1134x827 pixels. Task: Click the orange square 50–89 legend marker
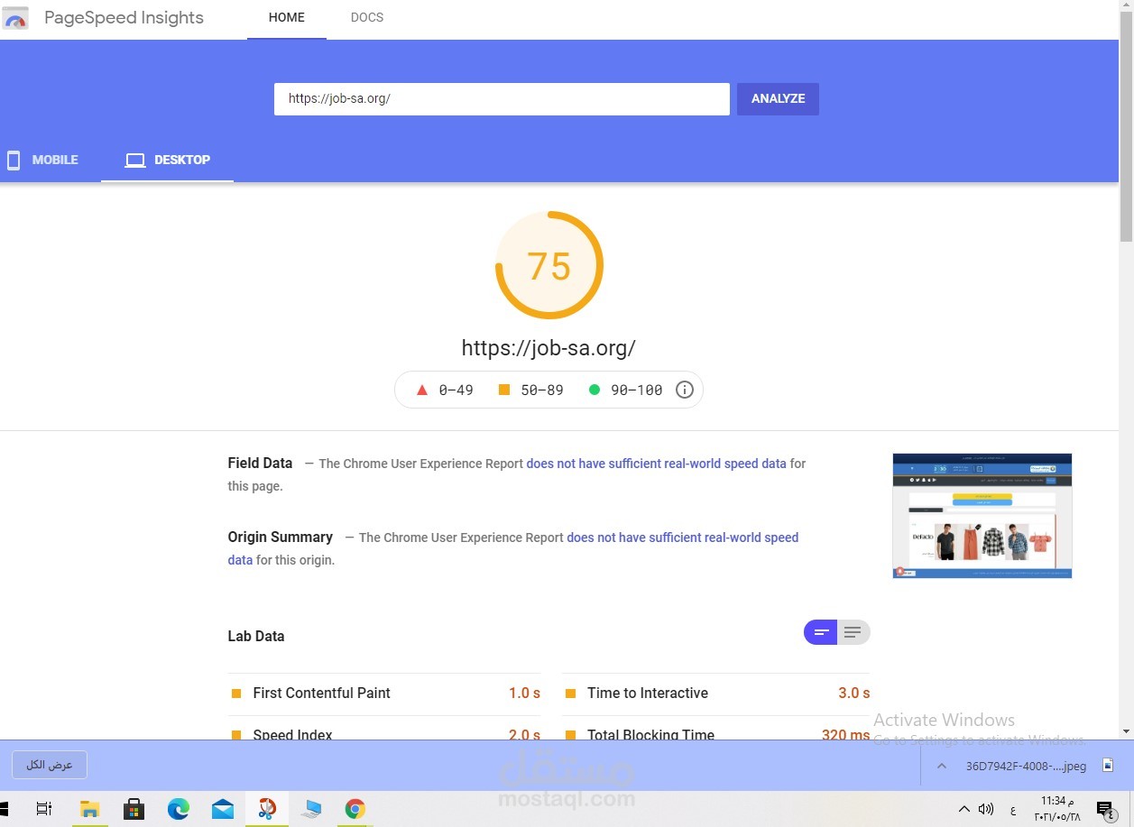coord(504,390)
